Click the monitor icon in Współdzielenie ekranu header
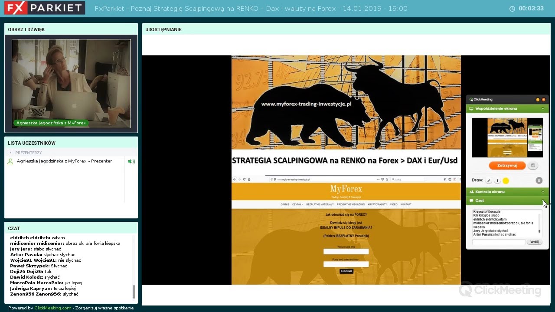The height and width of the screenshot is (312, 555). 471,109
